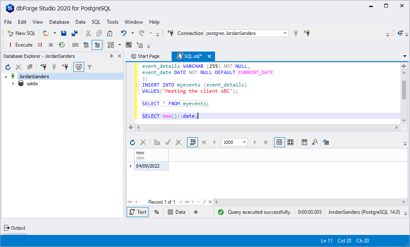Switch results to card view
Screen dimensions: 410x247
[290, 142]
